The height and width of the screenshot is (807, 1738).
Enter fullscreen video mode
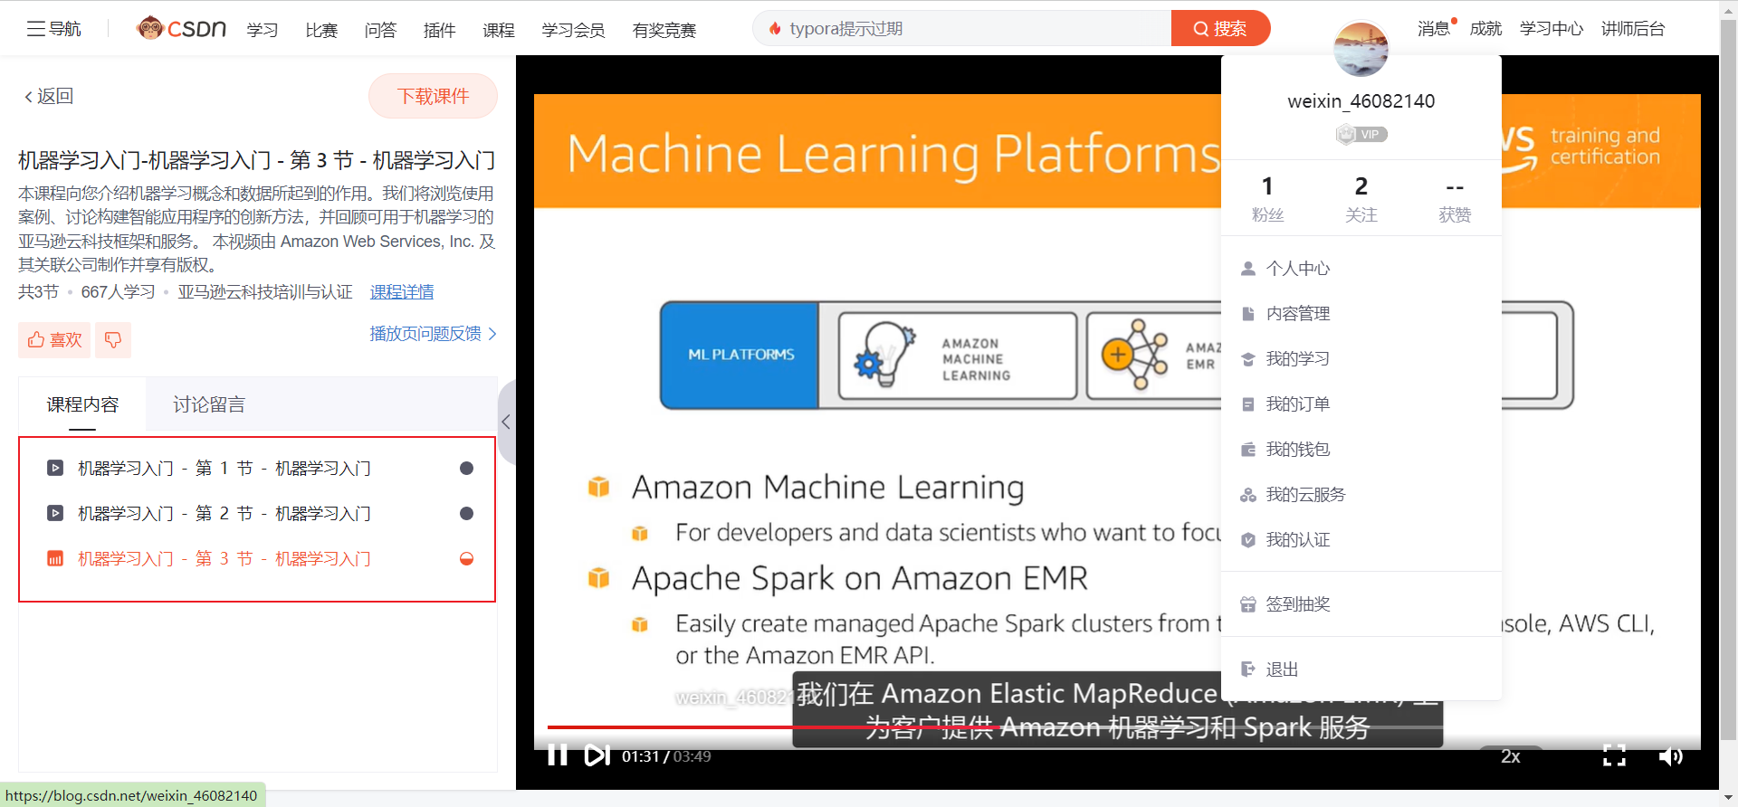(x=1614, y=755)
